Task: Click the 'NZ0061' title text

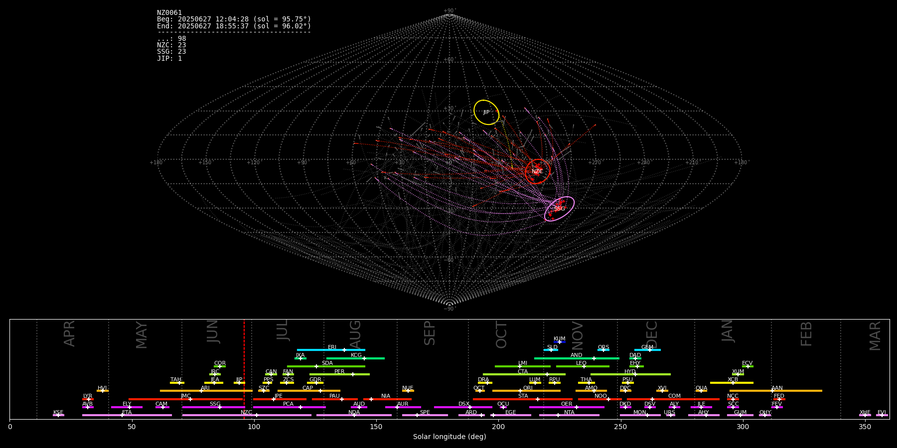Action: click(x=169, y=13)
